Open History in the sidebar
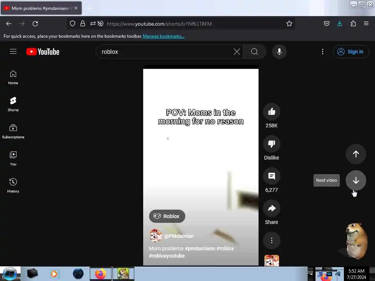Viewport: 375px width, 281px height. tap(13, 186)
